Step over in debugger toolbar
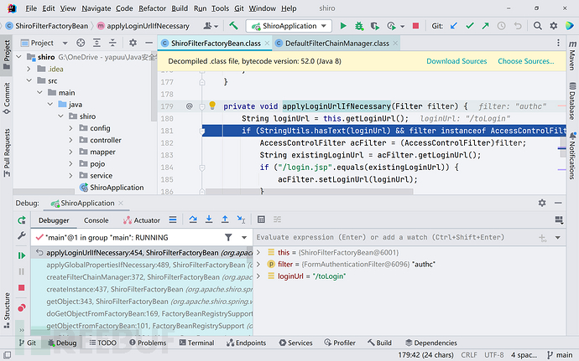Viewport: 579px width, 361px height. [x=193, y=219]
